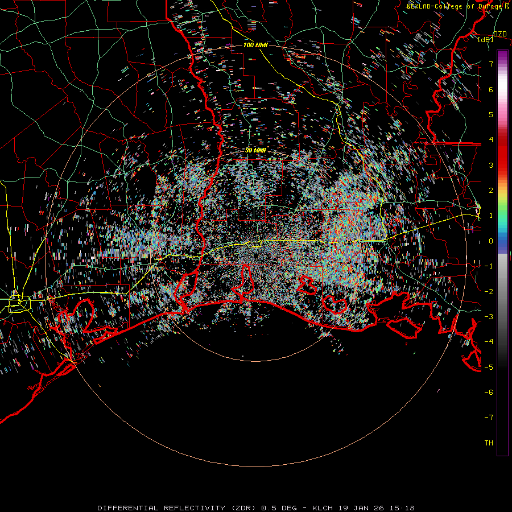Screen dimensions: 512x512
Task: Click the 0 scale label
Action: coord(491,241)
